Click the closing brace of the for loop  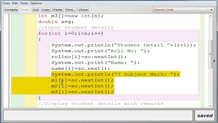coord(40,98)
